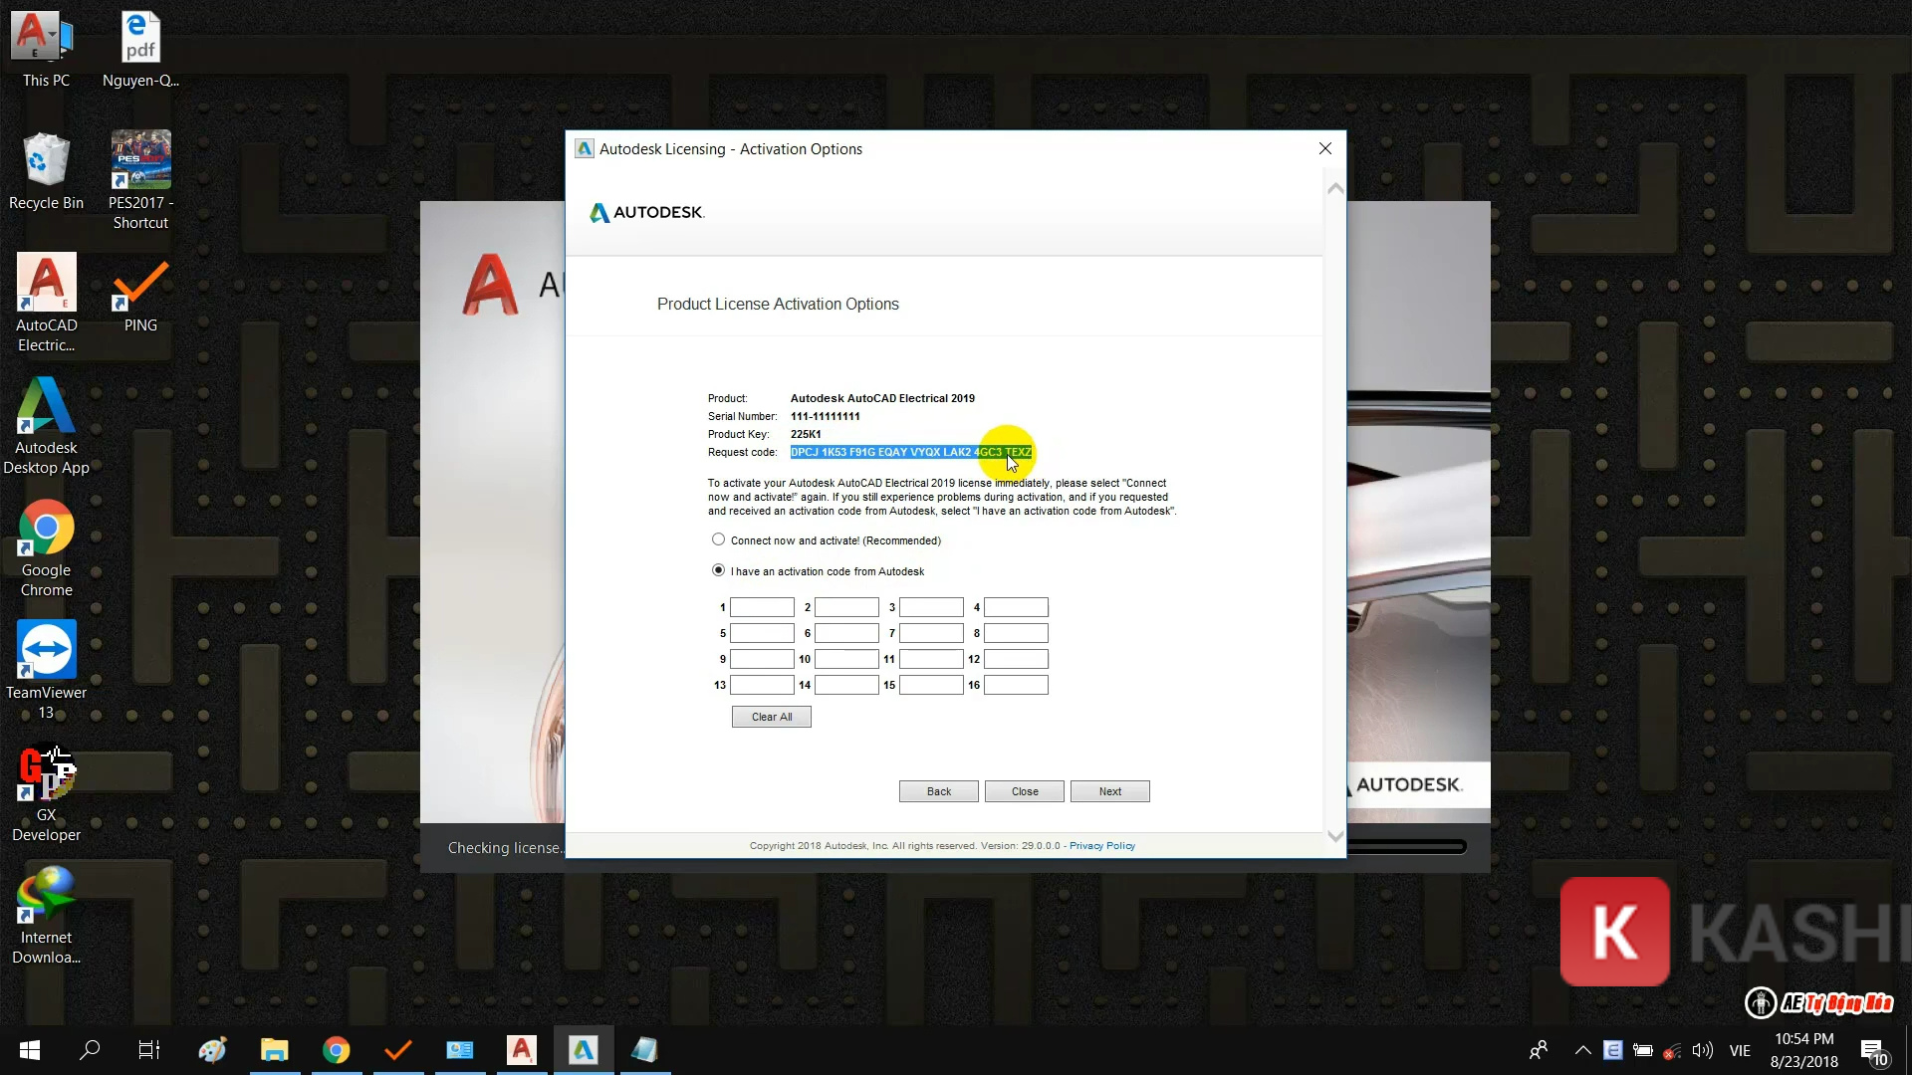This screenshot has width=1912, height=1075.
Task: Click the dialog scrollbar down arrow
Action: click(1335, 837)
